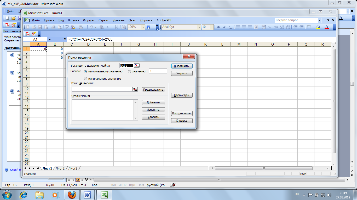Image resolution: width=357 pixels, height=200 pixels.
Task: Click the AutoSum sigma icon
Action: (x=107, y=27)
